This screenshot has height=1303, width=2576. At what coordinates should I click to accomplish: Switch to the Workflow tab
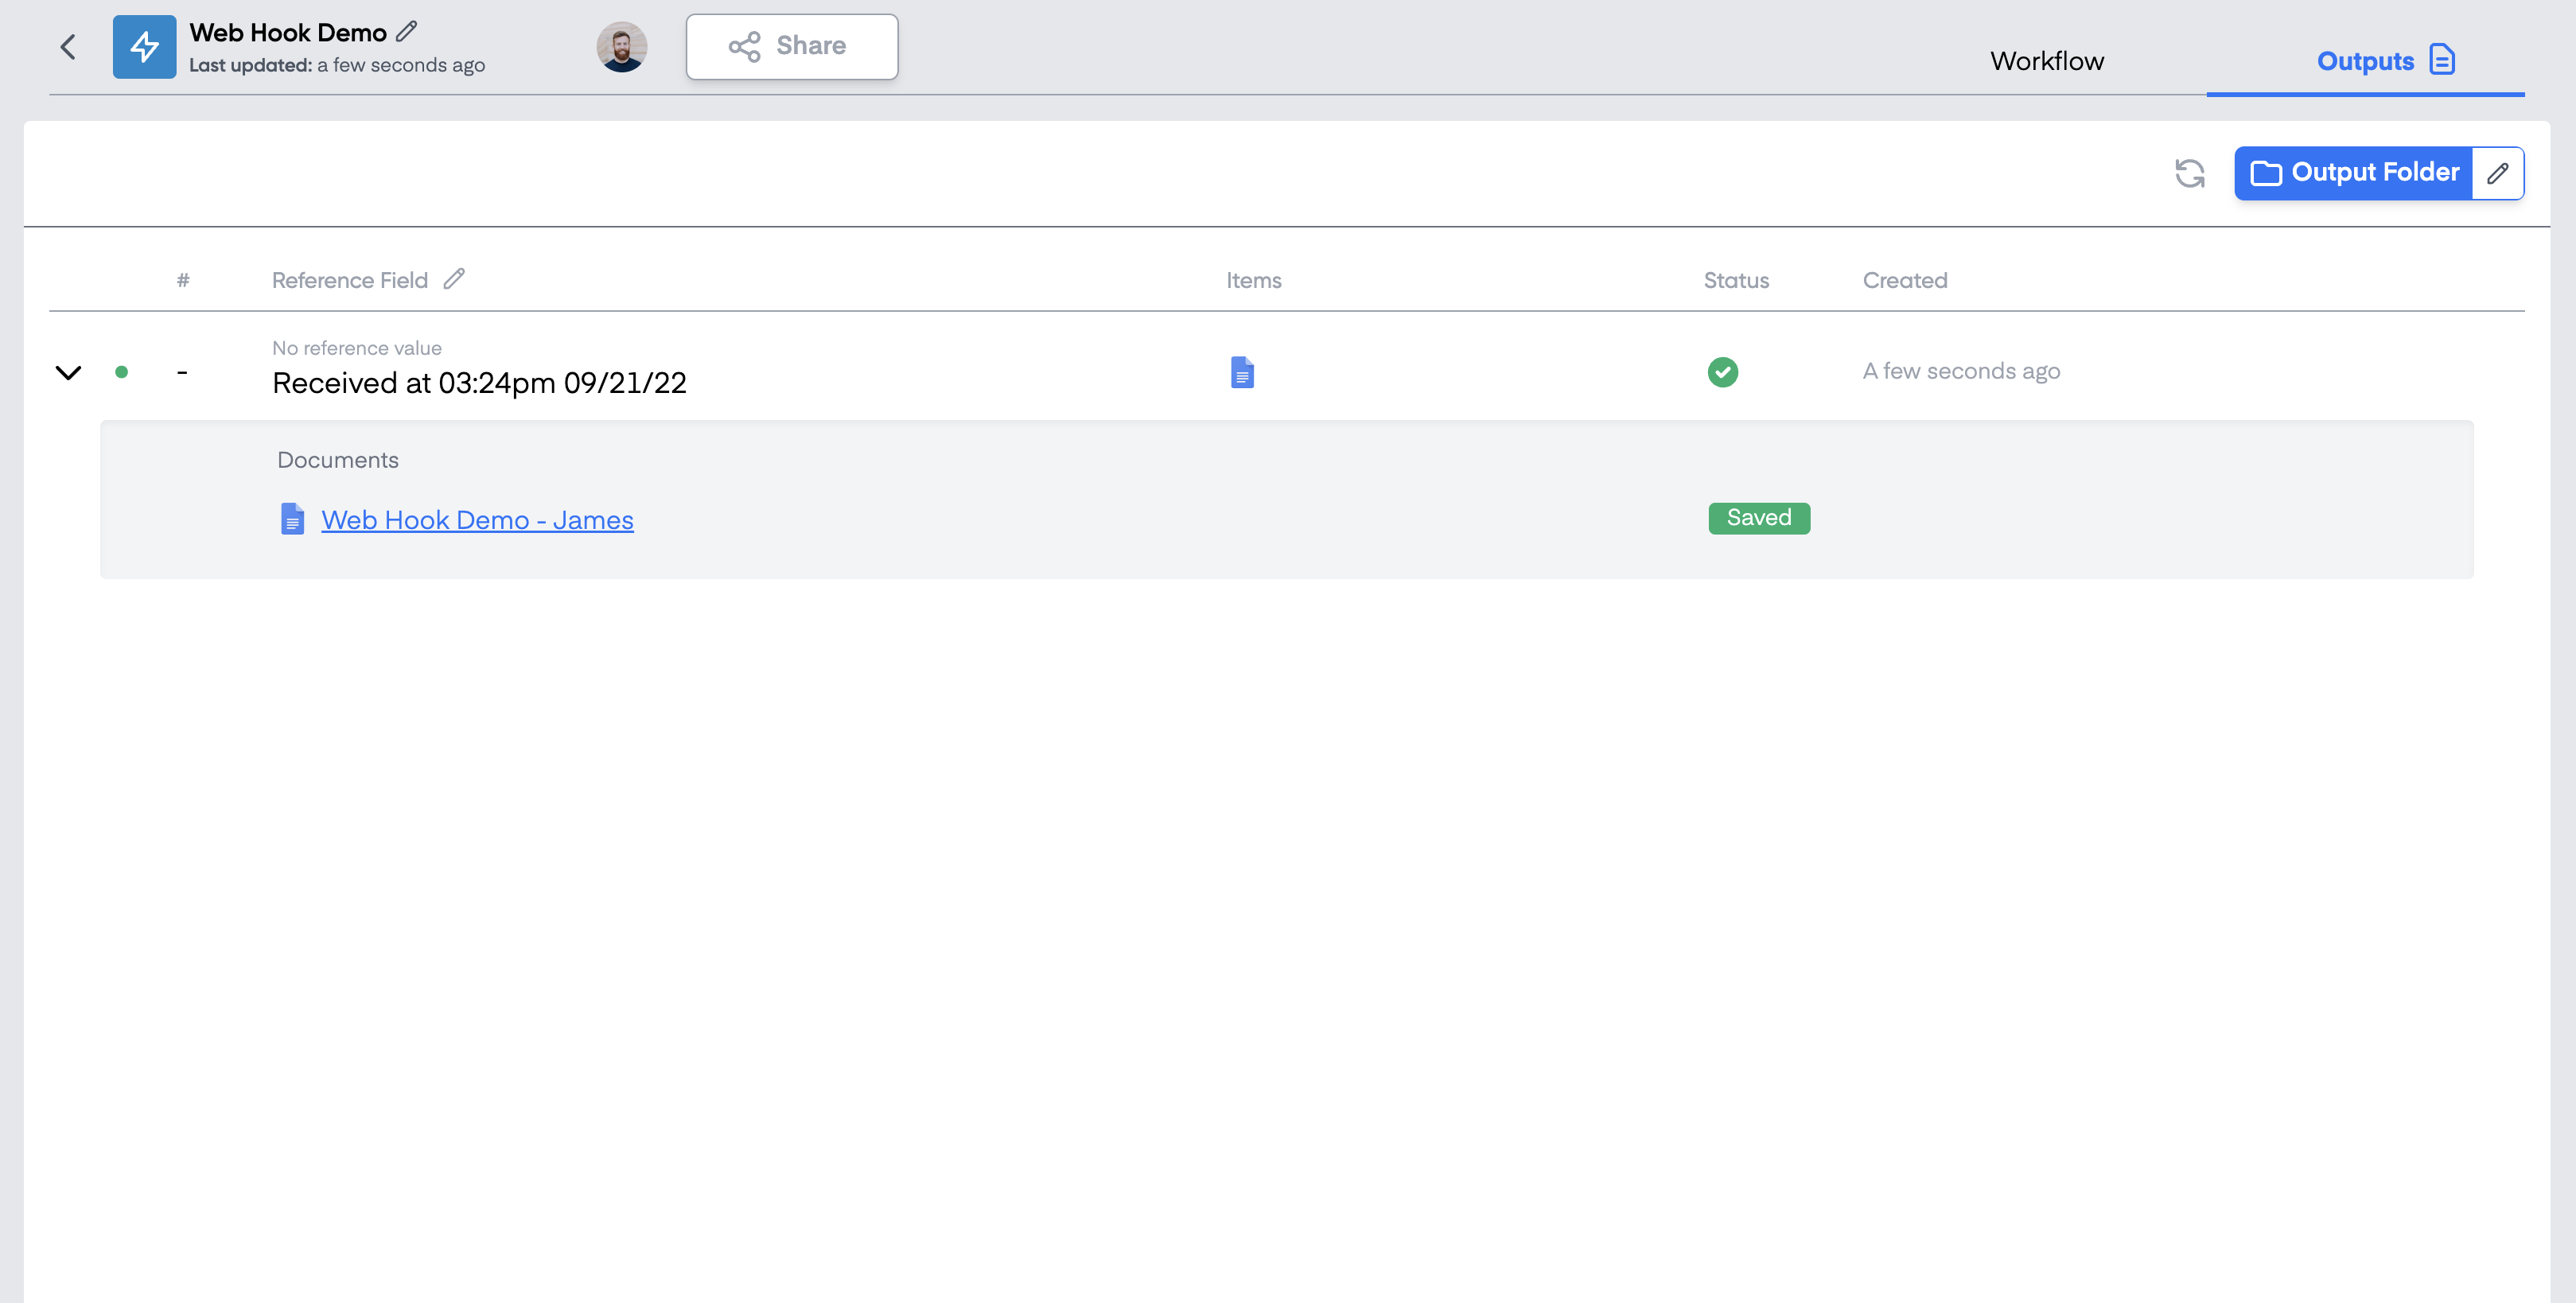pos(2047,60)
